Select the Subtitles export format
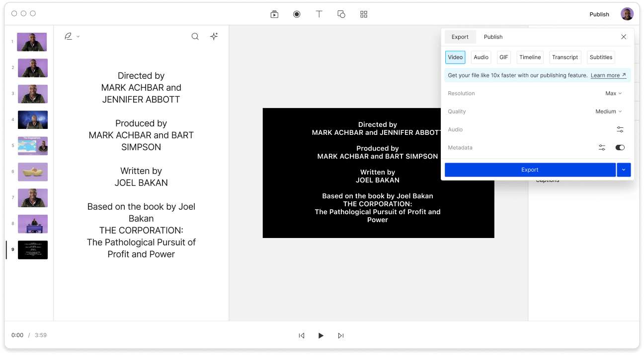 [x=601, y=57]
